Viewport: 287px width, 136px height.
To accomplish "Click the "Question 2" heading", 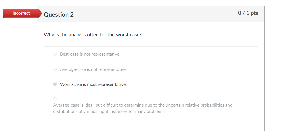I will [x=59, y=15].
